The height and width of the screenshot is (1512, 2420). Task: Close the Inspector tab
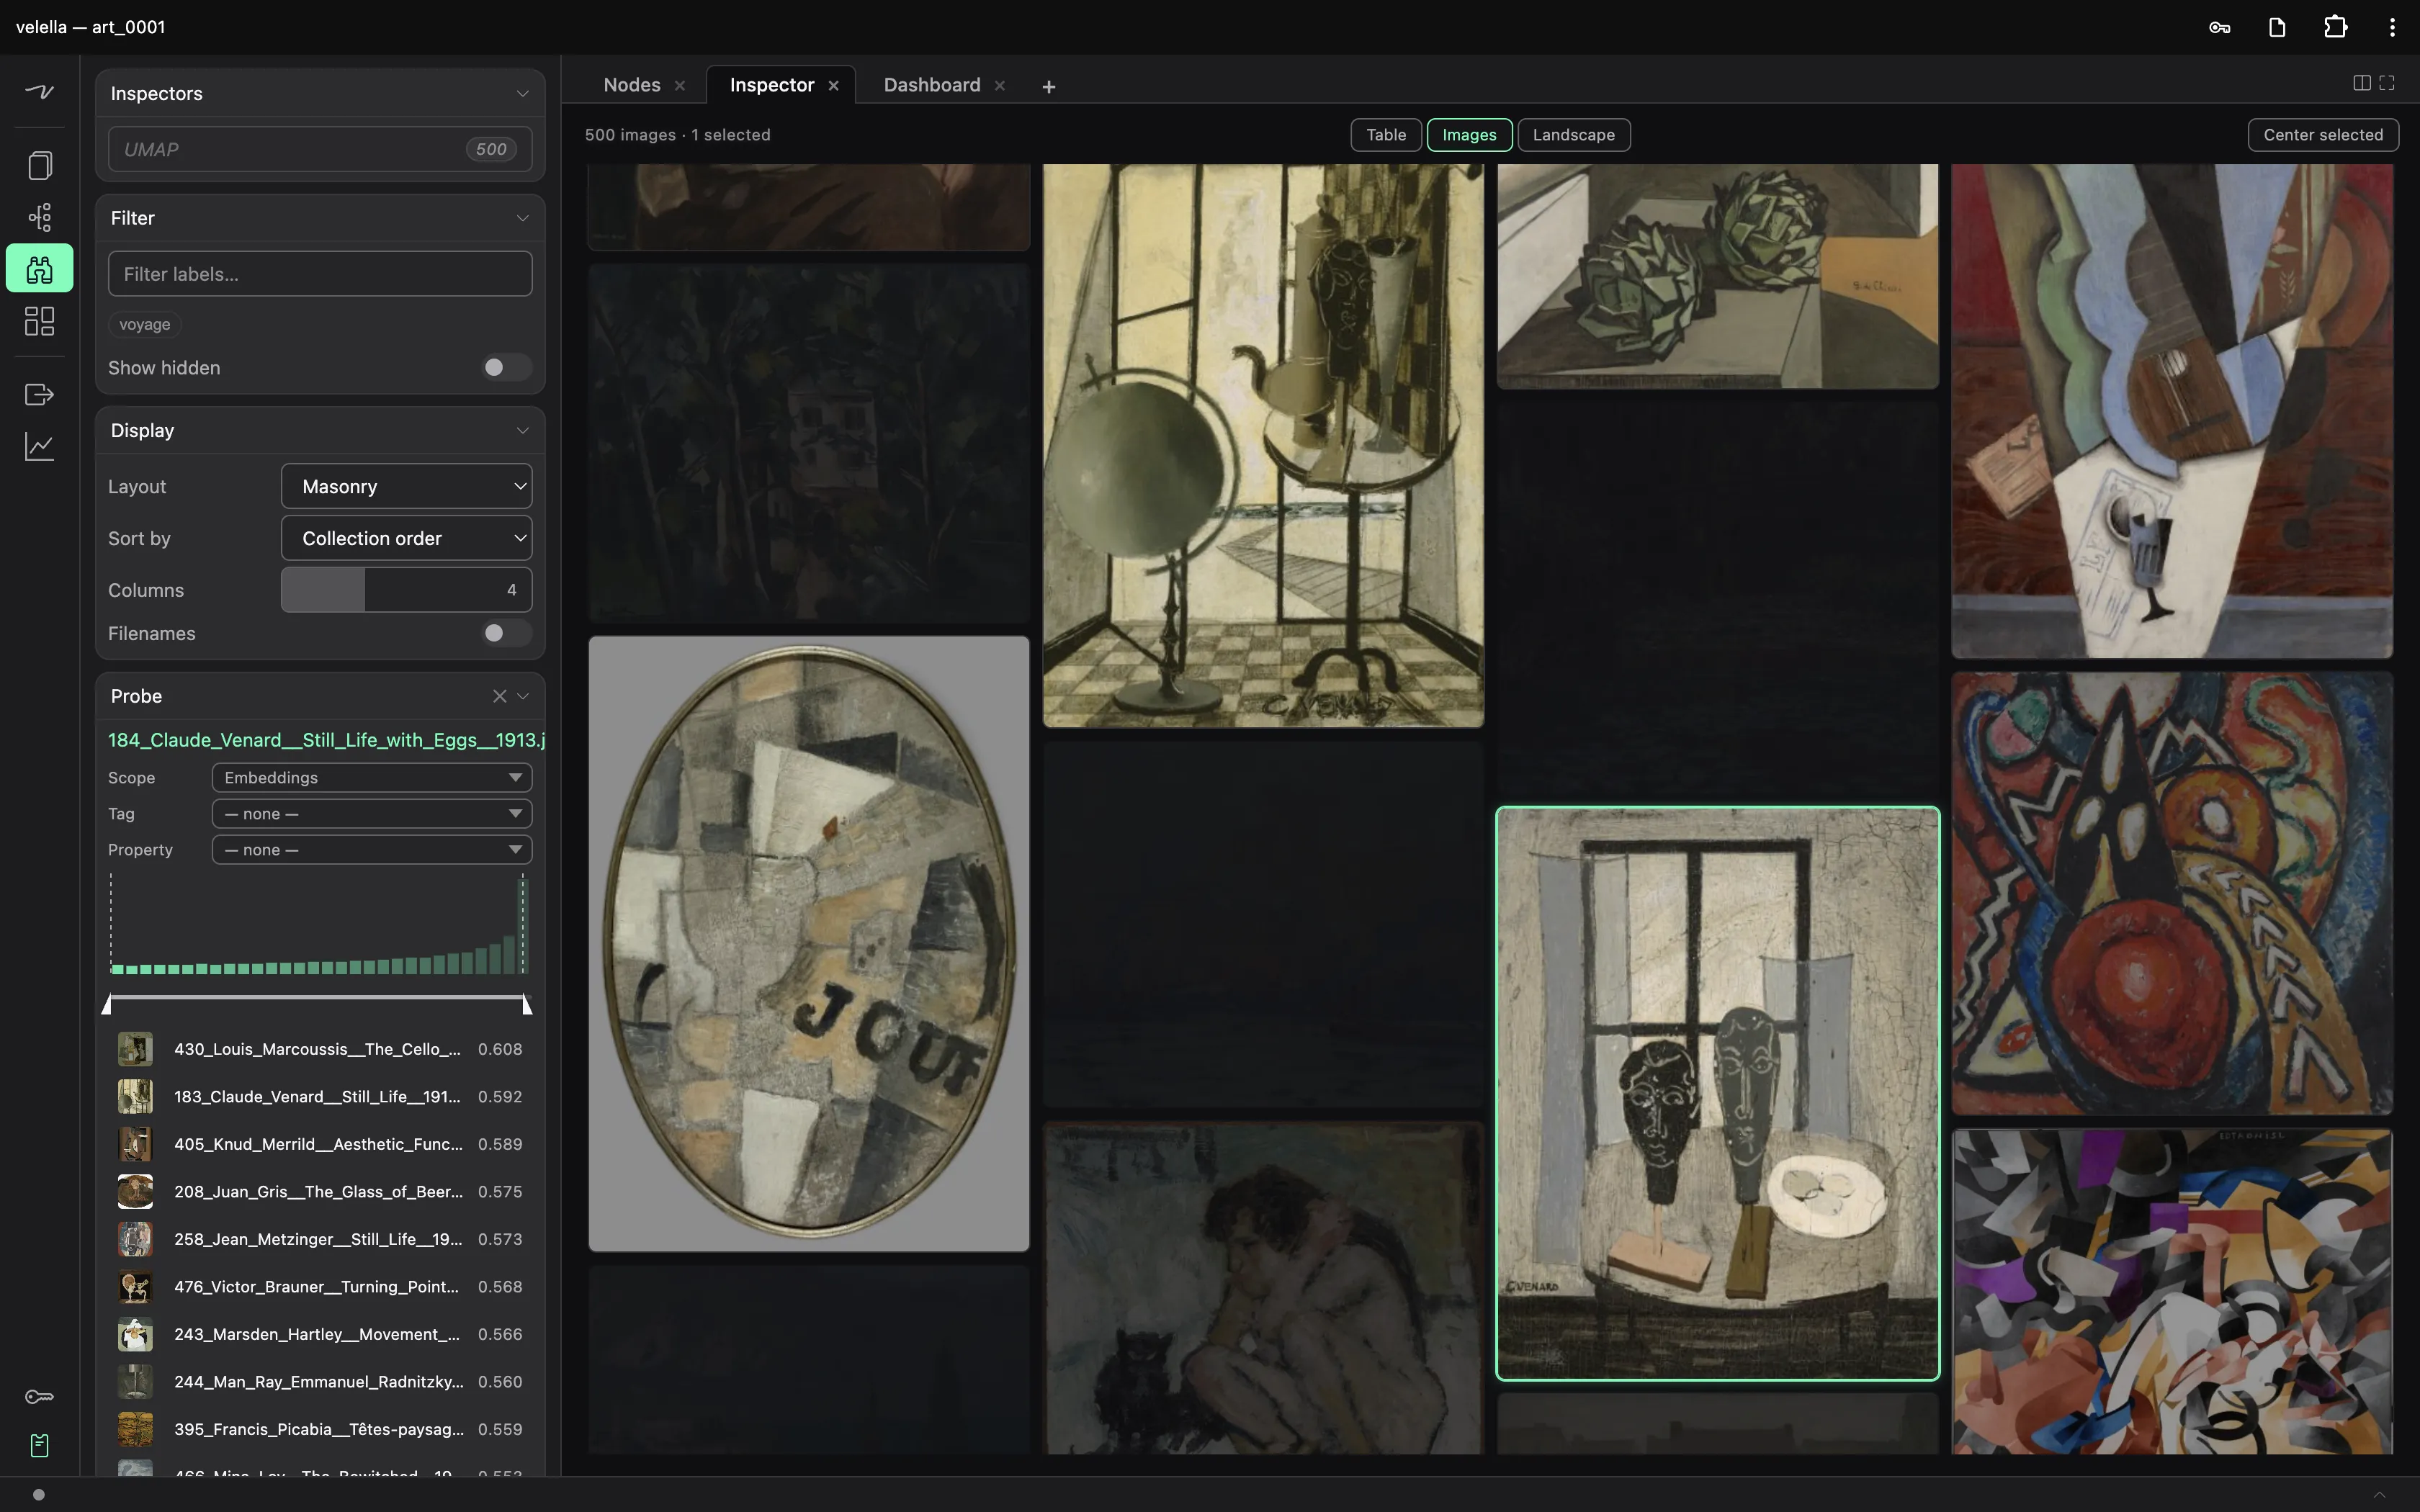833,86
